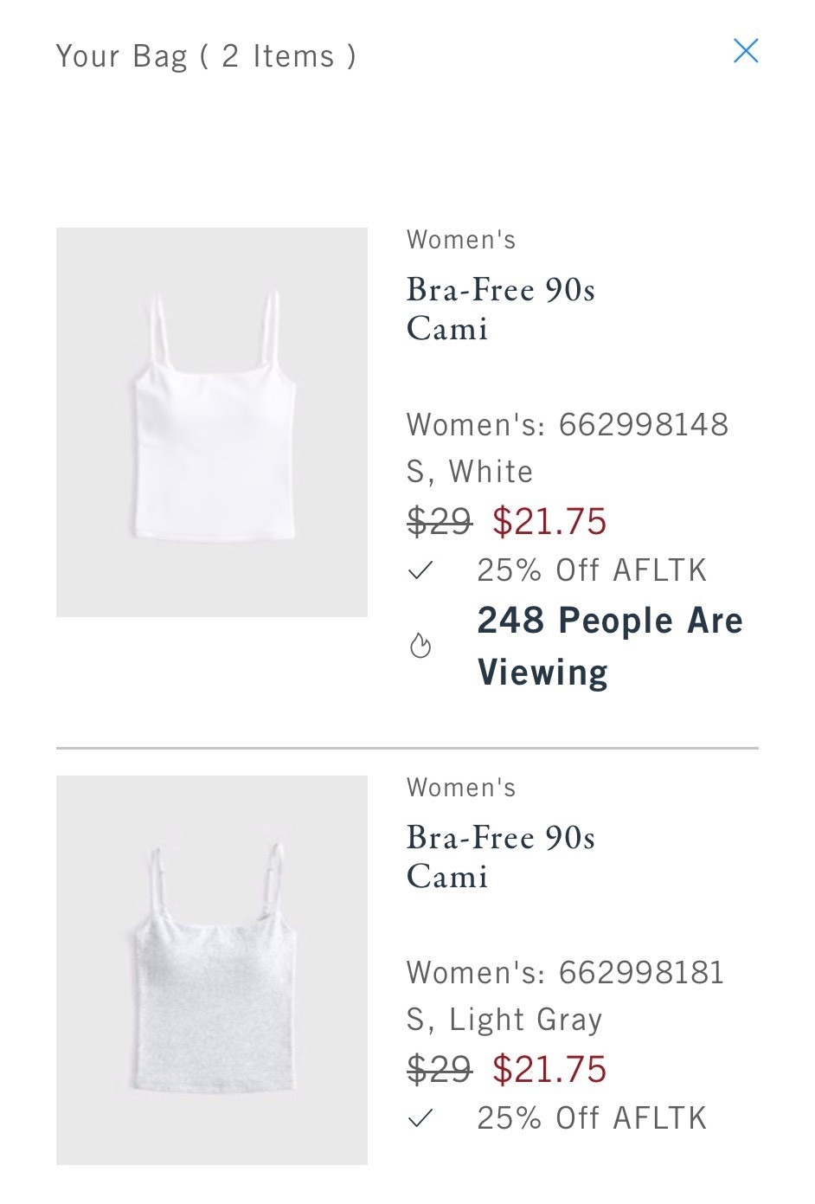Open the white cami product thumbnail
The image size is (815, 1204).
[212, 422]
